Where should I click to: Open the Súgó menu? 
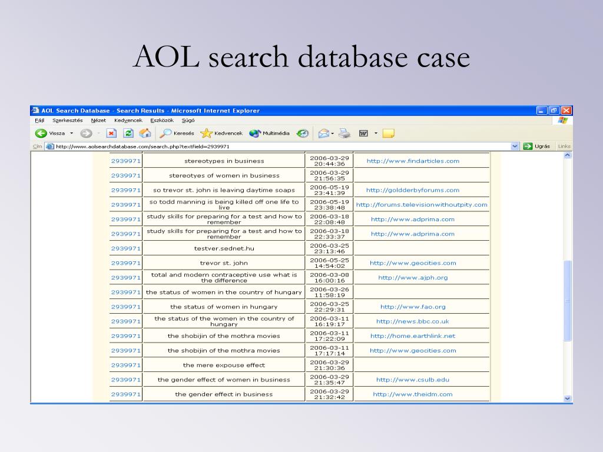click(188, 120)
